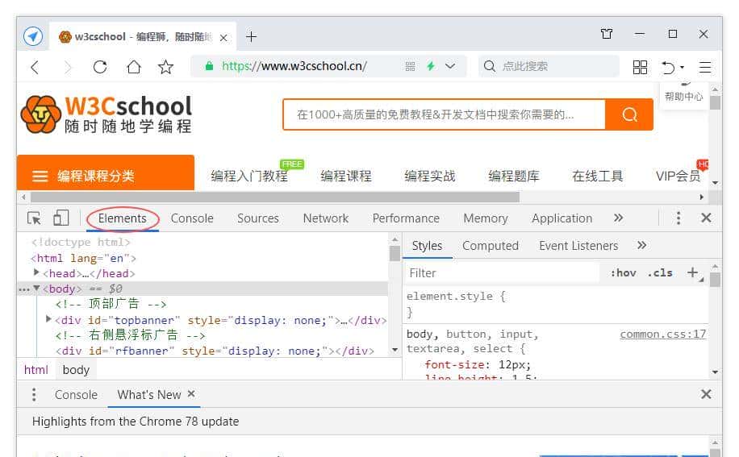Switch to the Computed pane tab

tap(491, 246)
